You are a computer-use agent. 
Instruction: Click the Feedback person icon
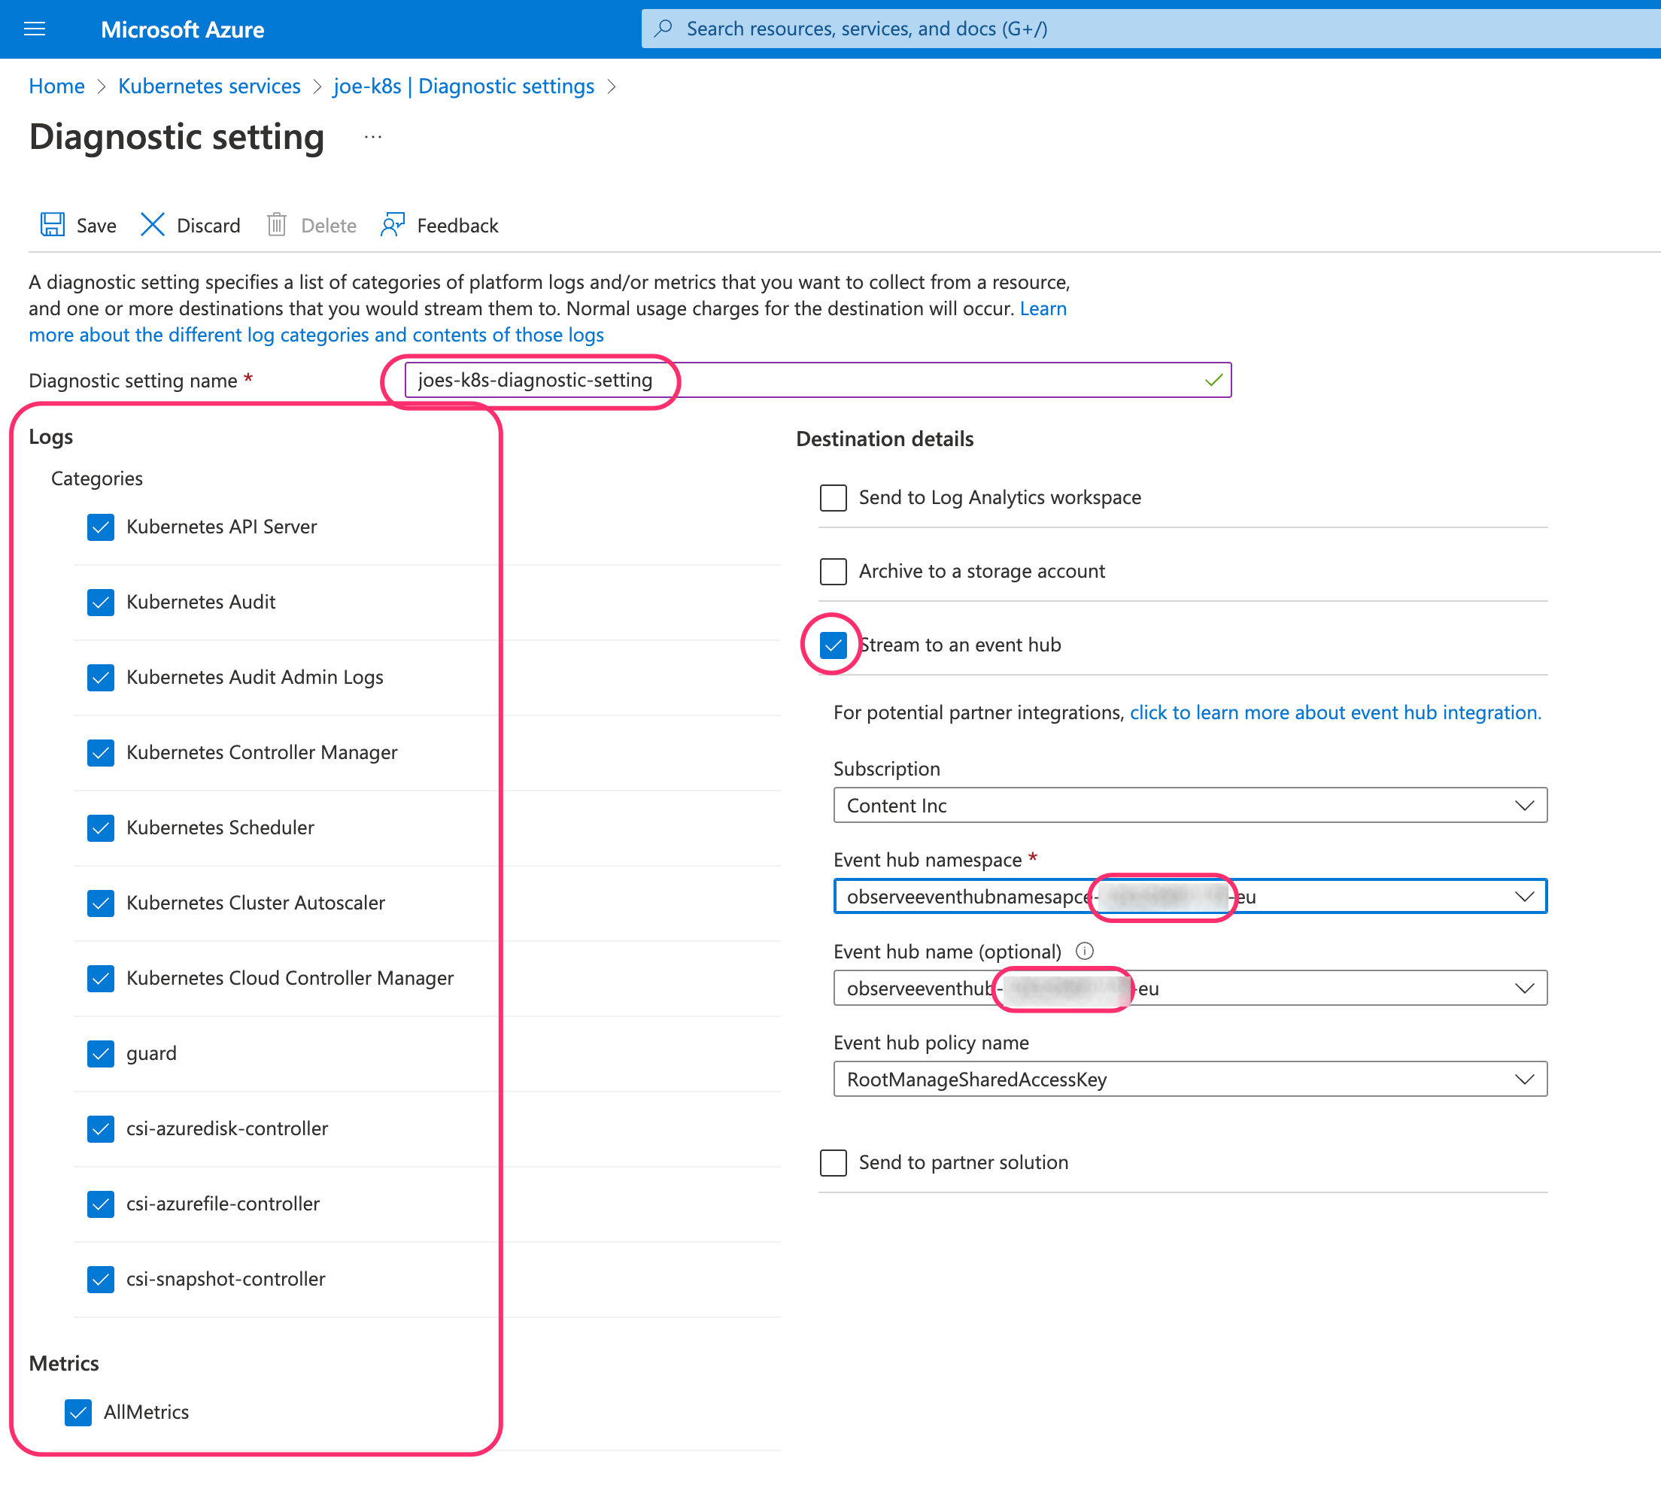point(393,224)
